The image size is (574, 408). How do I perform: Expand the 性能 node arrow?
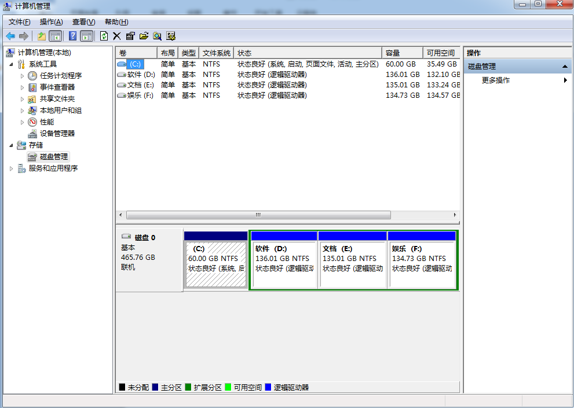coord(22,122)
